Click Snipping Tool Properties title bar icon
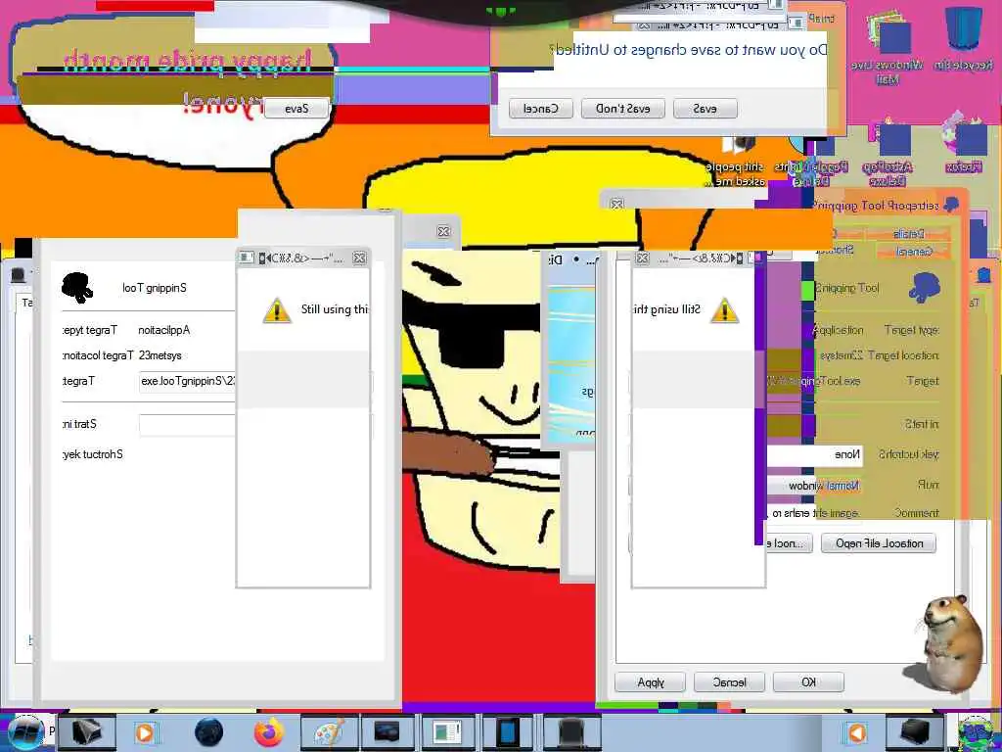The image size is (1002, 752). [951, 206]
